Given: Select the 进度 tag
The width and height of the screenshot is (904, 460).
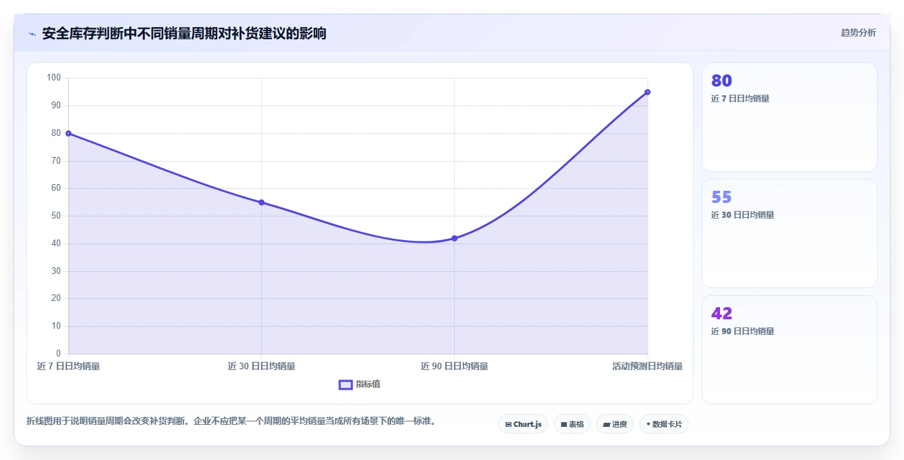Looking at the screenshot, I should pyautogui.click(x=614, y=424).
